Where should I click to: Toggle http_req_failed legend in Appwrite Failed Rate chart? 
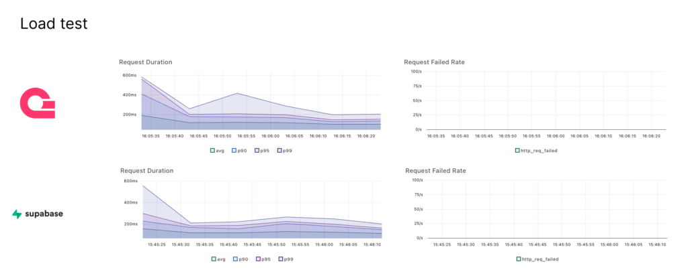[536, 151]
